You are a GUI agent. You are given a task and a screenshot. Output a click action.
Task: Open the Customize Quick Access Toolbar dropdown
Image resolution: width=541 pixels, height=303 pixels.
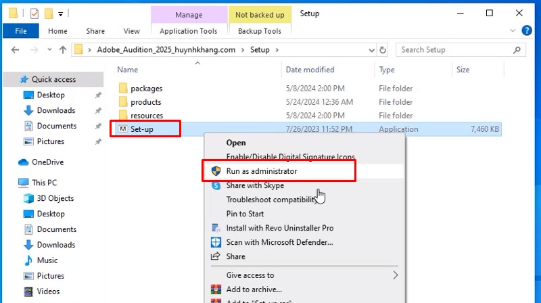click(61, 14)
